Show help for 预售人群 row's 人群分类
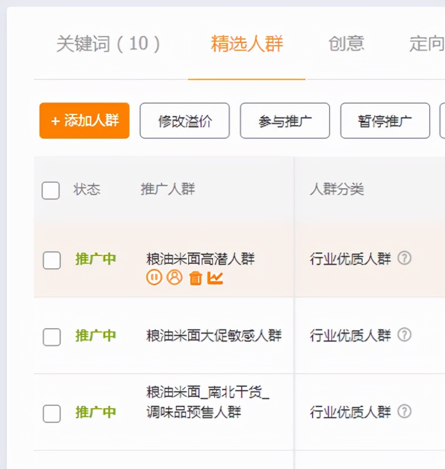 [404, 411]
